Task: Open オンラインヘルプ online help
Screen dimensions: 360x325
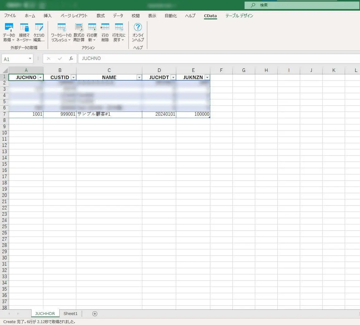Action: coord(138,32)
